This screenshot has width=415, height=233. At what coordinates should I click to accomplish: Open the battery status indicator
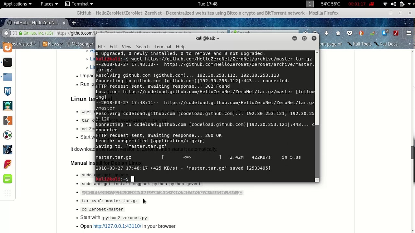(x=402, y=4)
